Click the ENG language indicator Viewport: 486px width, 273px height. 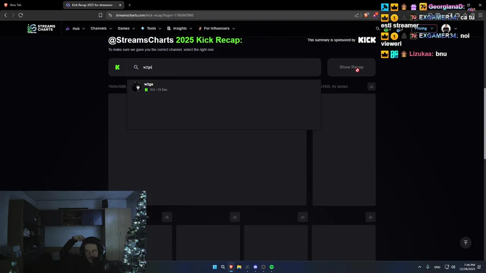pyautogui.click(x=437, y=267)
